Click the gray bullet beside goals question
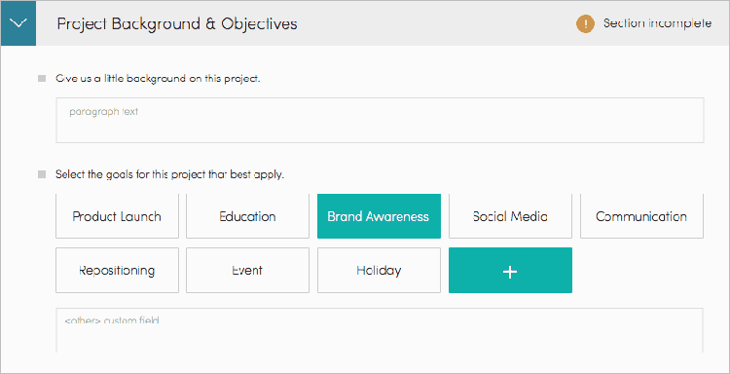 tap(42, 174)
